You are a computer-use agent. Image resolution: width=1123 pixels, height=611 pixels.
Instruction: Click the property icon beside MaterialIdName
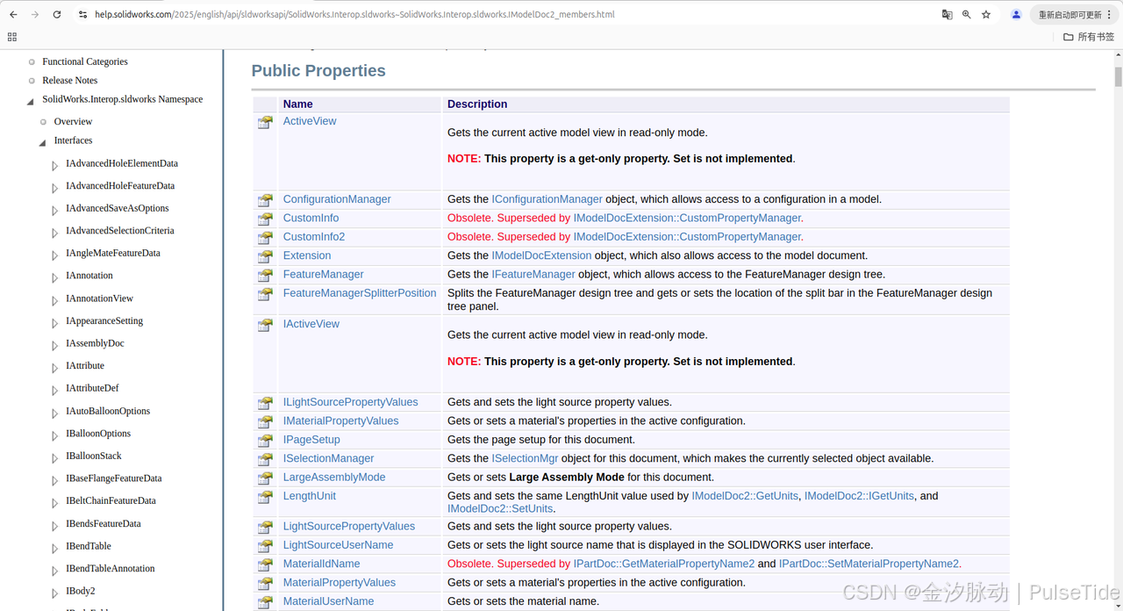[265, 565]
